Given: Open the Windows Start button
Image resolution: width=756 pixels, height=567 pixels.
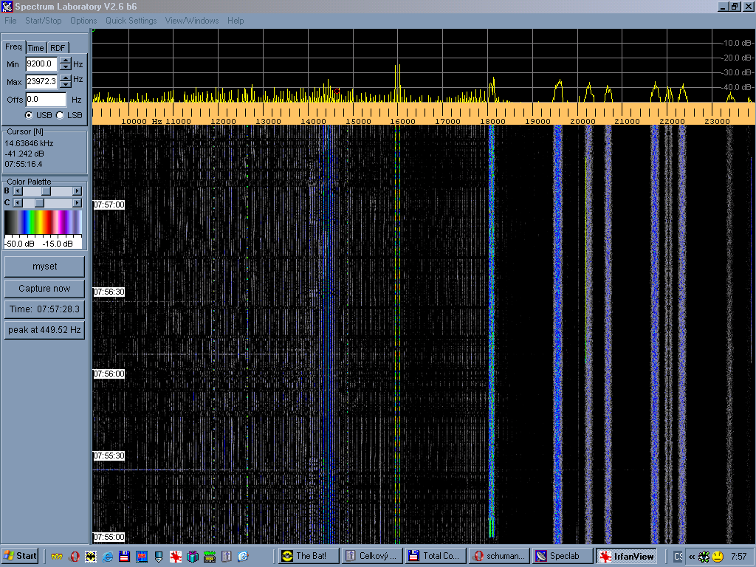Looking at the screenshot, I should pyautogui.click(x=19, y=556).
